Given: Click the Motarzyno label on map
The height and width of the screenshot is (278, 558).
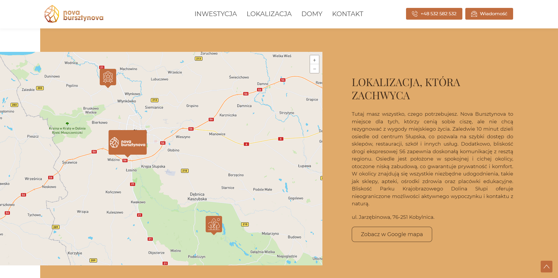Looking at the screenshot, I should point(270,233).
